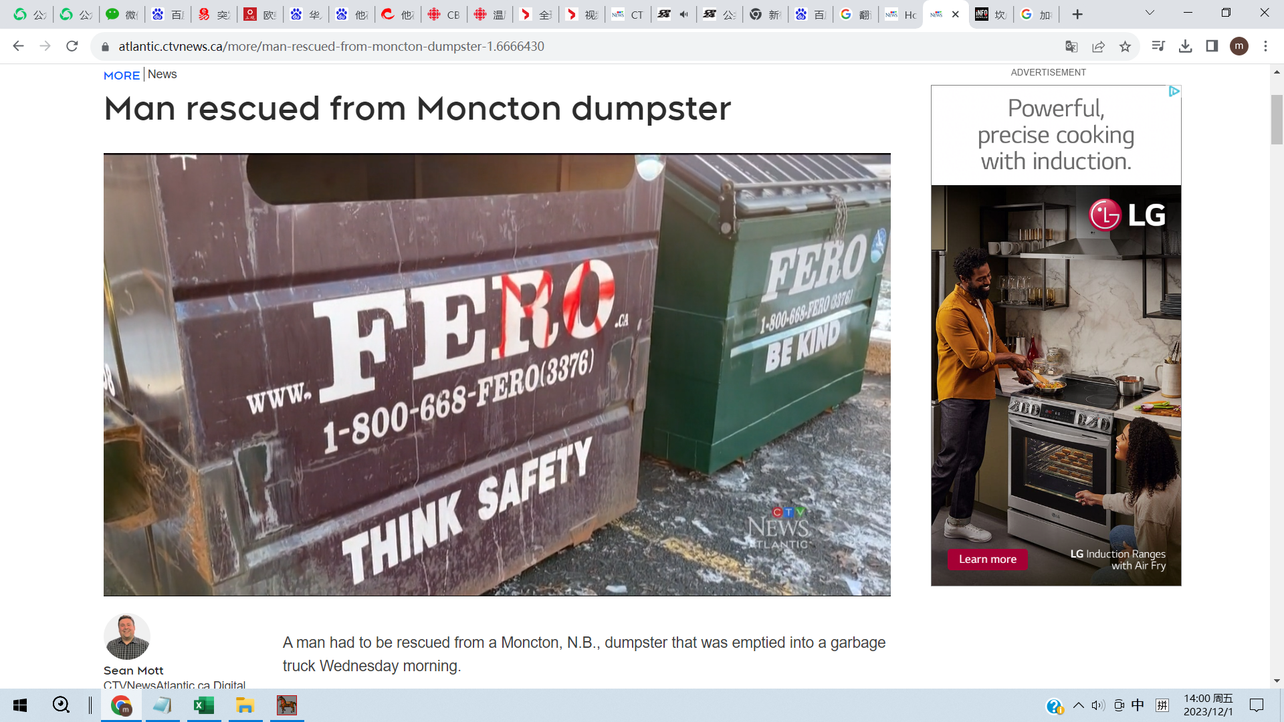The width and height of the screenshot is (1284, 722).
Task: Reload the current page
Action: [72, 46]
